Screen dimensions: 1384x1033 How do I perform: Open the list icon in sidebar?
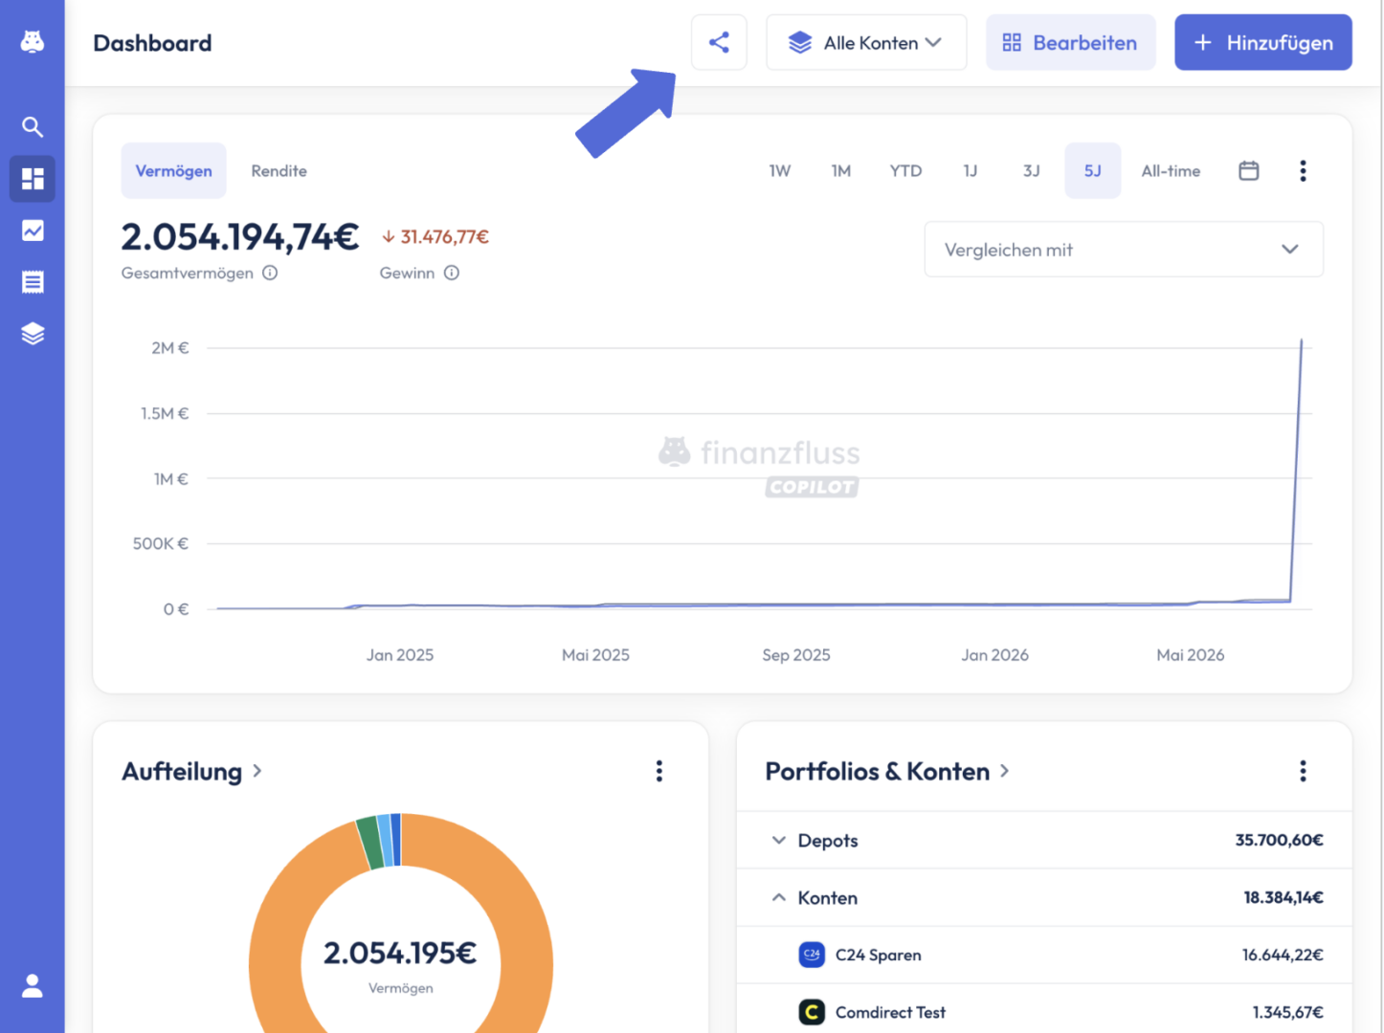click(33, 282)
